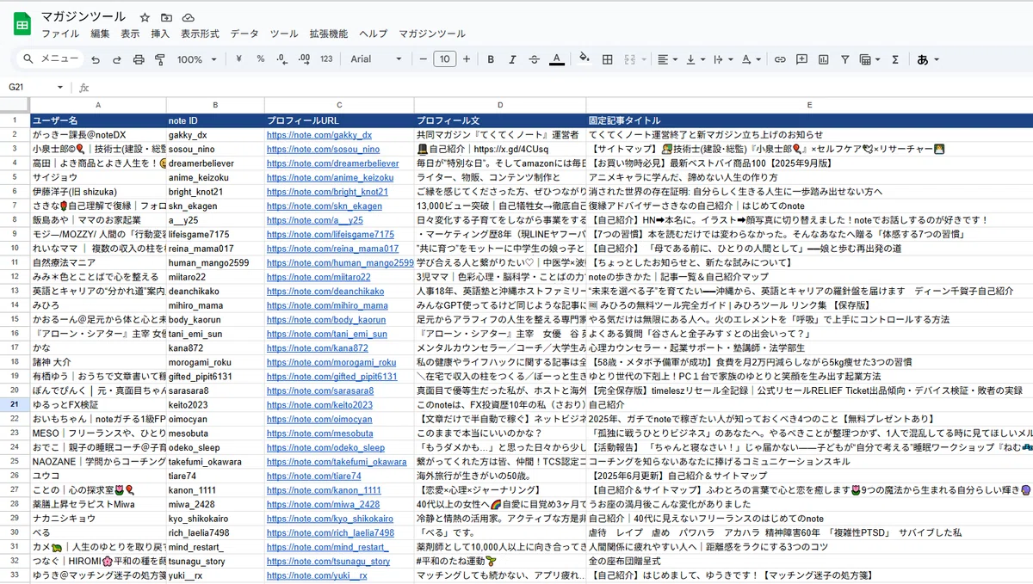Open the ファイル menu
Screen dimensions: 1033x584
point(60,34)
